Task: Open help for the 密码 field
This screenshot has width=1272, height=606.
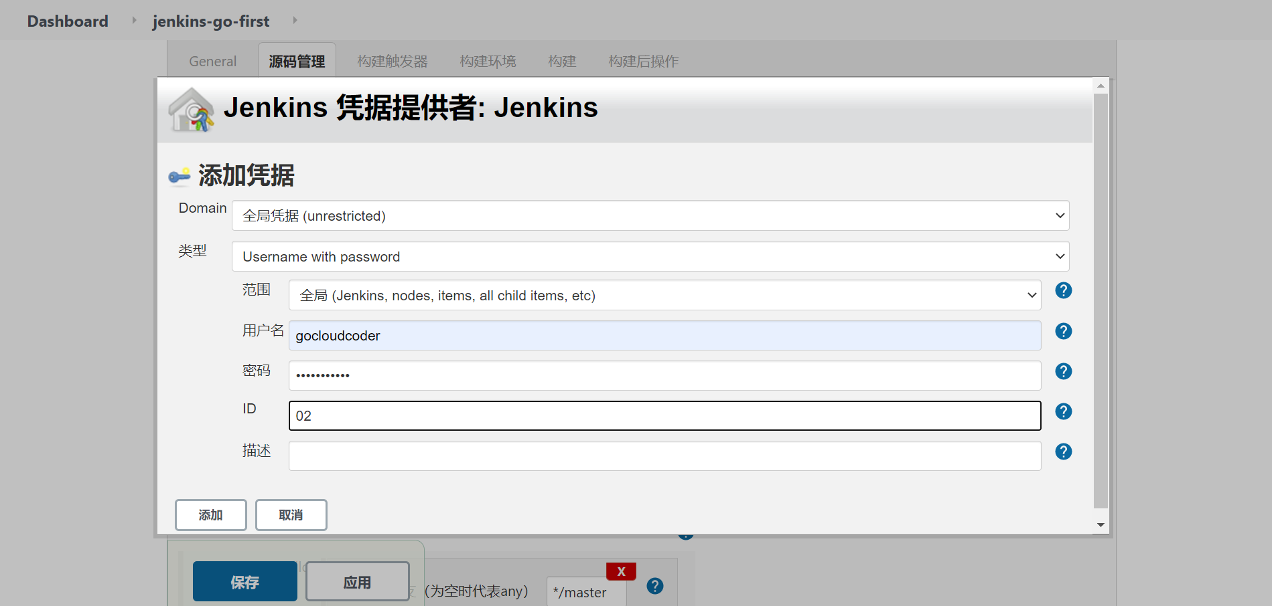Action: (x=1063, y=371)
